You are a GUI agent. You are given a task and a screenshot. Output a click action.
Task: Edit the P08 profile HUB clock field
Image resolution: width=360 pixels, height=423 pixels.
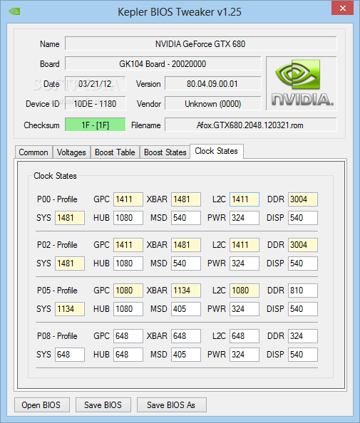[x=128, y=355]
